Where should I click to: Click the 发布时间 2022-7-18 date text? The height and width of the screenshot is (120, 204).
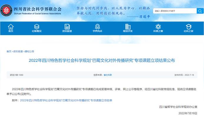click(x=184, y=75)
